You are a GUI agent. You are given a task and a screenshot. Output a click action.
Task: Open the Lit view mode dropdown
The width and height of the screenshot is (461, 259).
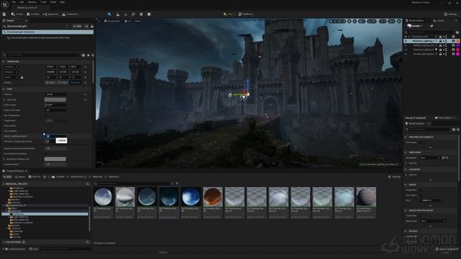click(127, 21)
